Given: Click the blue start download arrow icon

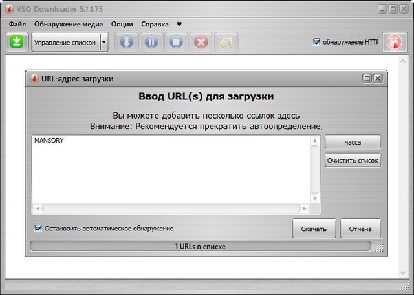Looking at the screenshot, I should tap(127, 42).
